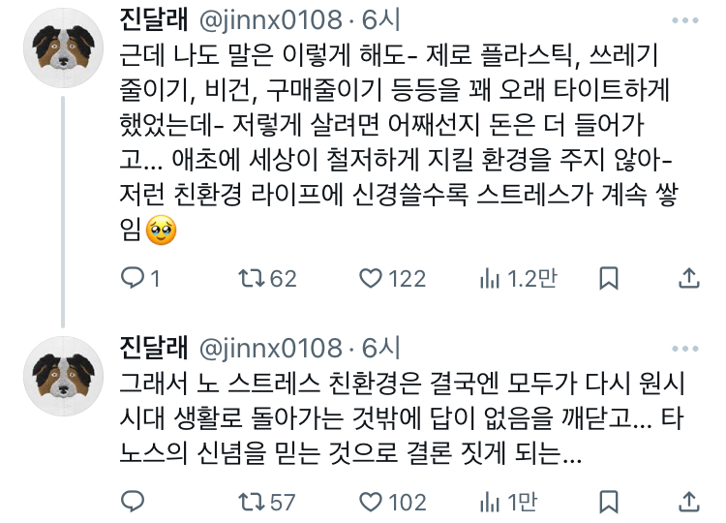Image resolution: width=726 pixels, height=523 pixels.
Task: Bookmark the tweet about 제로 플라스틱
Action: tap(608, 279)
